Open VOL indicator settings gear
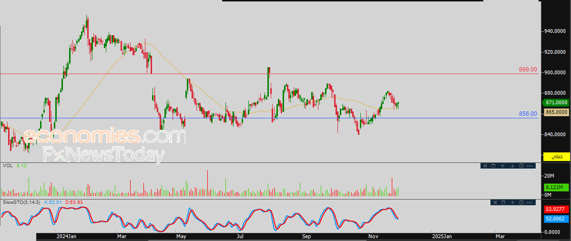 pyautogui.click(x=521, y=166)
